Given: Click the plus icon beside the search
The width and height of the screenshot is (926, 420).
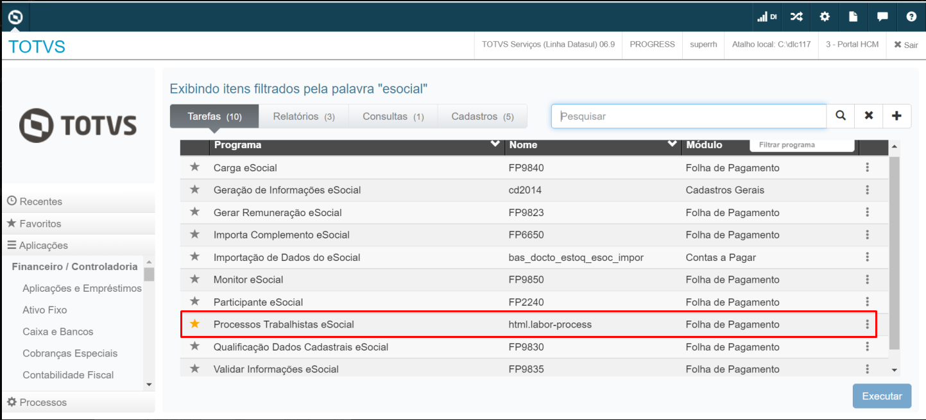Looking at the screenshot, I should (x=897, y=116).
